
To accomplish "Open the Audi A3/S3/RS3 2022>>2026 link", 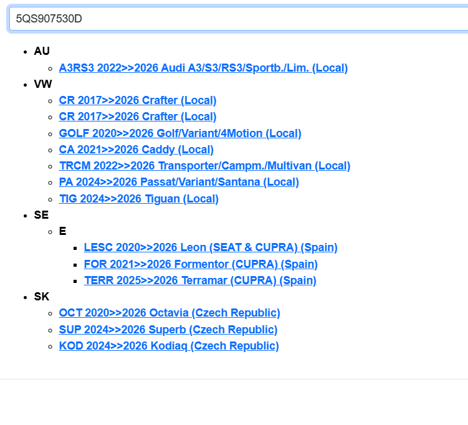I will tap(203, 68).
